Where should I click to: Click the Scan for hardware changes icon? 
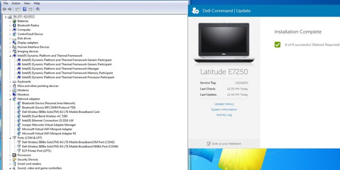38,9
